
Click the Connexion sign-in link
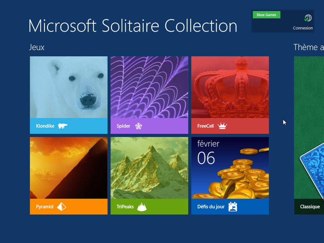click(x=303, y=28)
